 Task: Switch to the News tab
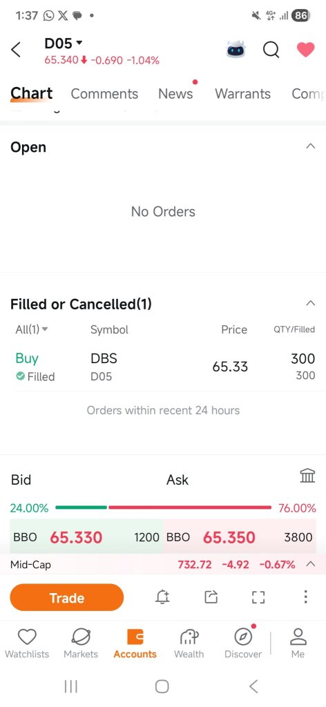[175, 94]
